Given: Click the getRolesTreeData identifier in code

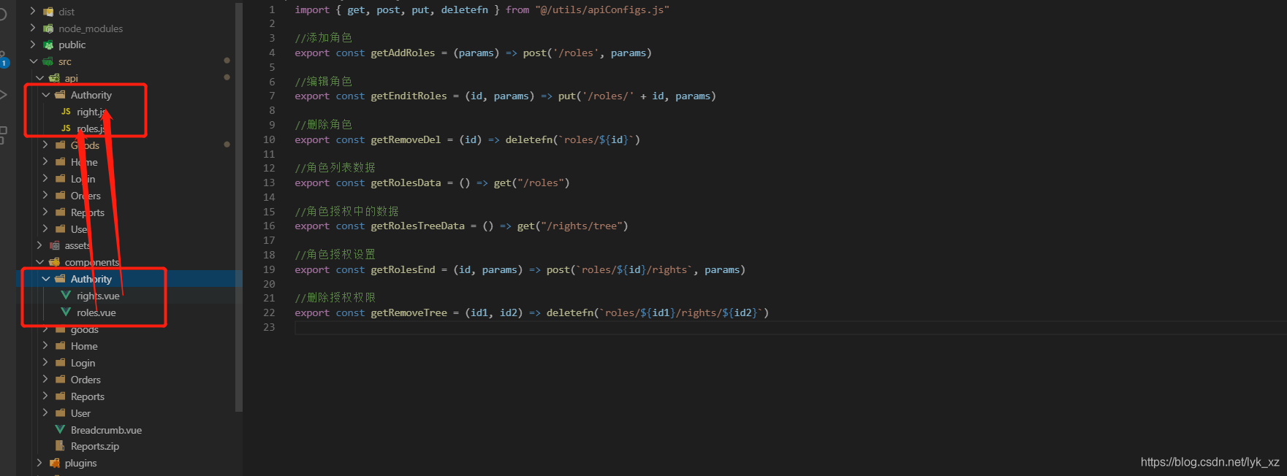Looking at the screenshot, I should [x=417, y=226].
